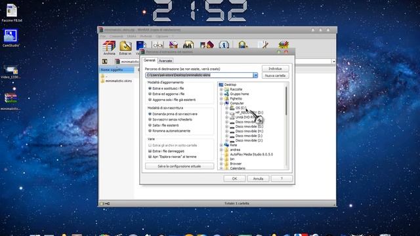
Task: Click the virus scan icon in WinRAR toolbar
Action: [243, 45]
